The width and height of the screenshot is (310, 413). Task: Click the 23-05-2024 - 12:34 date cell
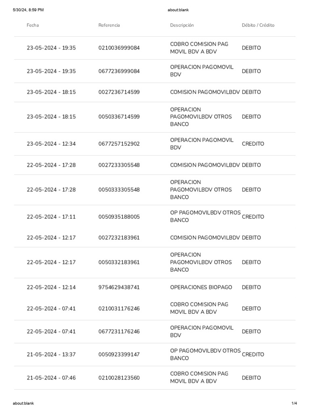(x=51, y=144)
